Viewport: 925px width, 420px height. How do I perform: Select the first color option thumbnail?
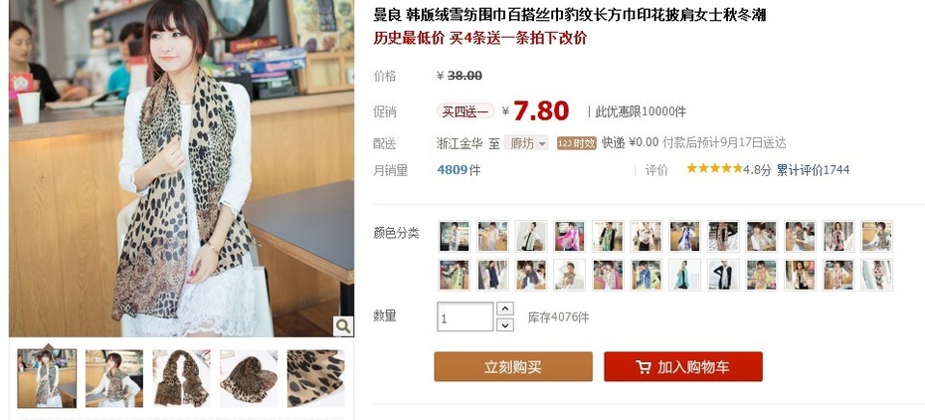[454, 236]
